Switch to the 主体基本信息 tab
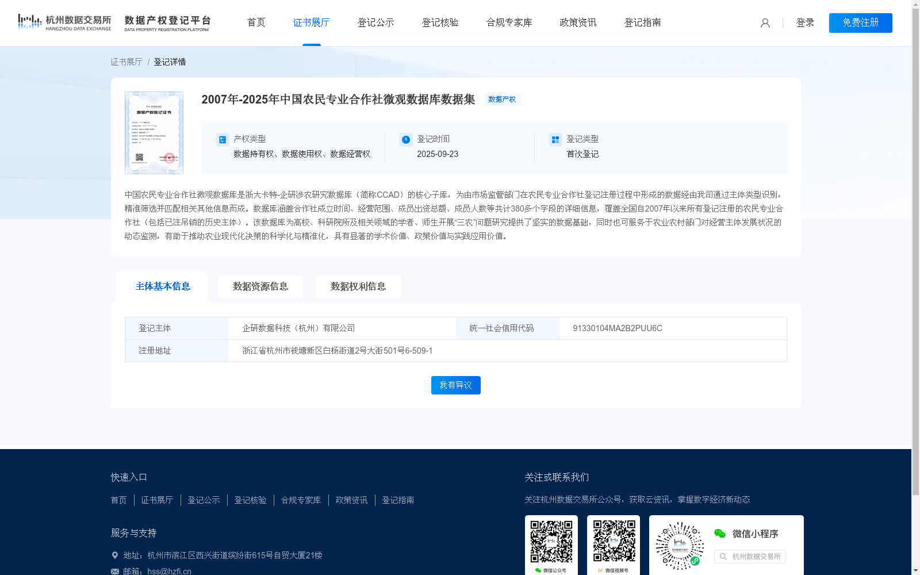 [x=163, y=286]
